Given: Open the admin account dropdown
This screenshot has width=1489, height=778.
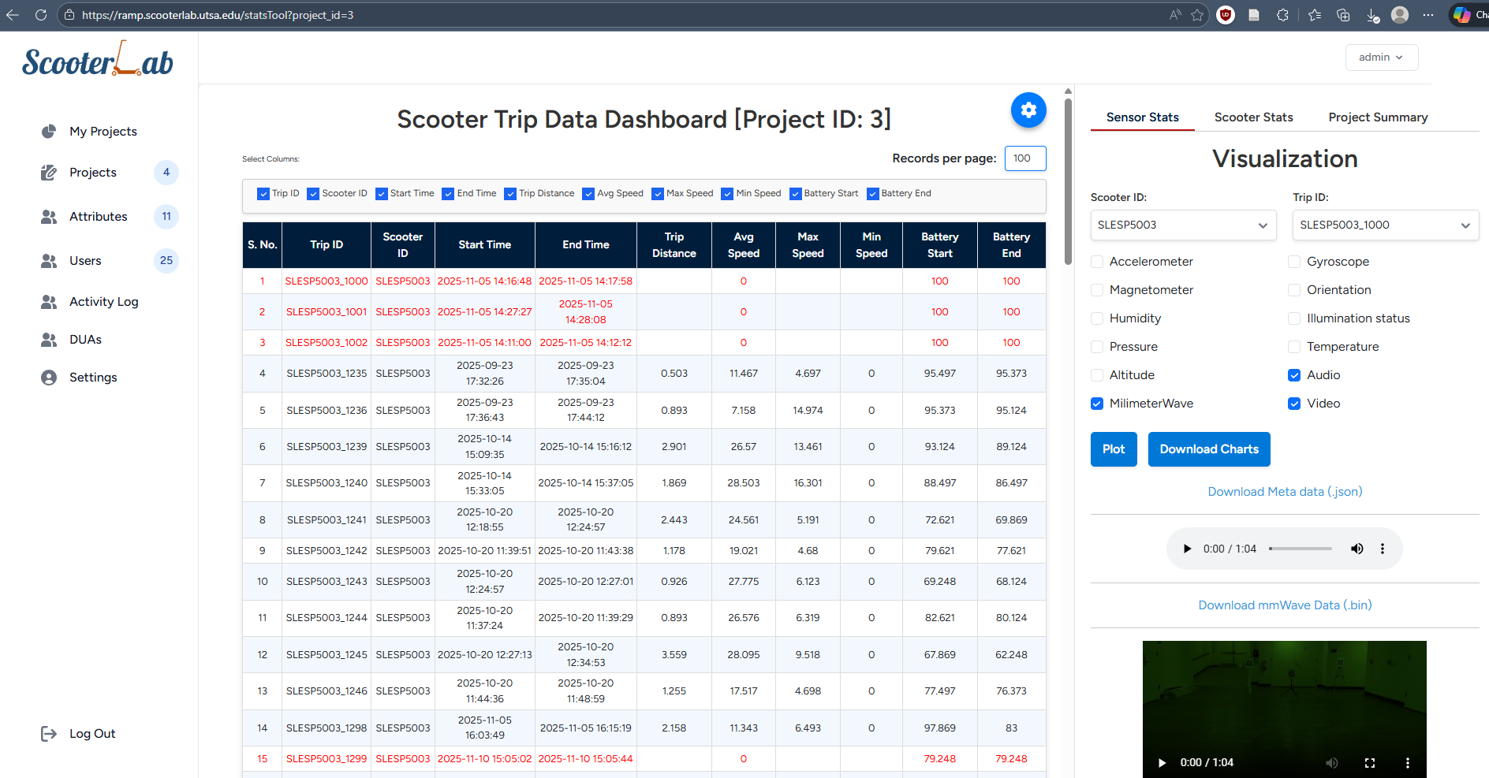Looking at the screenshot, I should point(1381,57).
